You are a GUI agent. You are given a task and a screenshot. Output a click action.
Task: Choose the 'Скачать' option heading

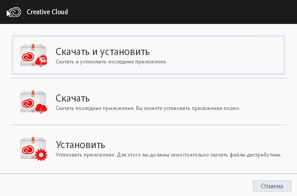tap(72, 98)
